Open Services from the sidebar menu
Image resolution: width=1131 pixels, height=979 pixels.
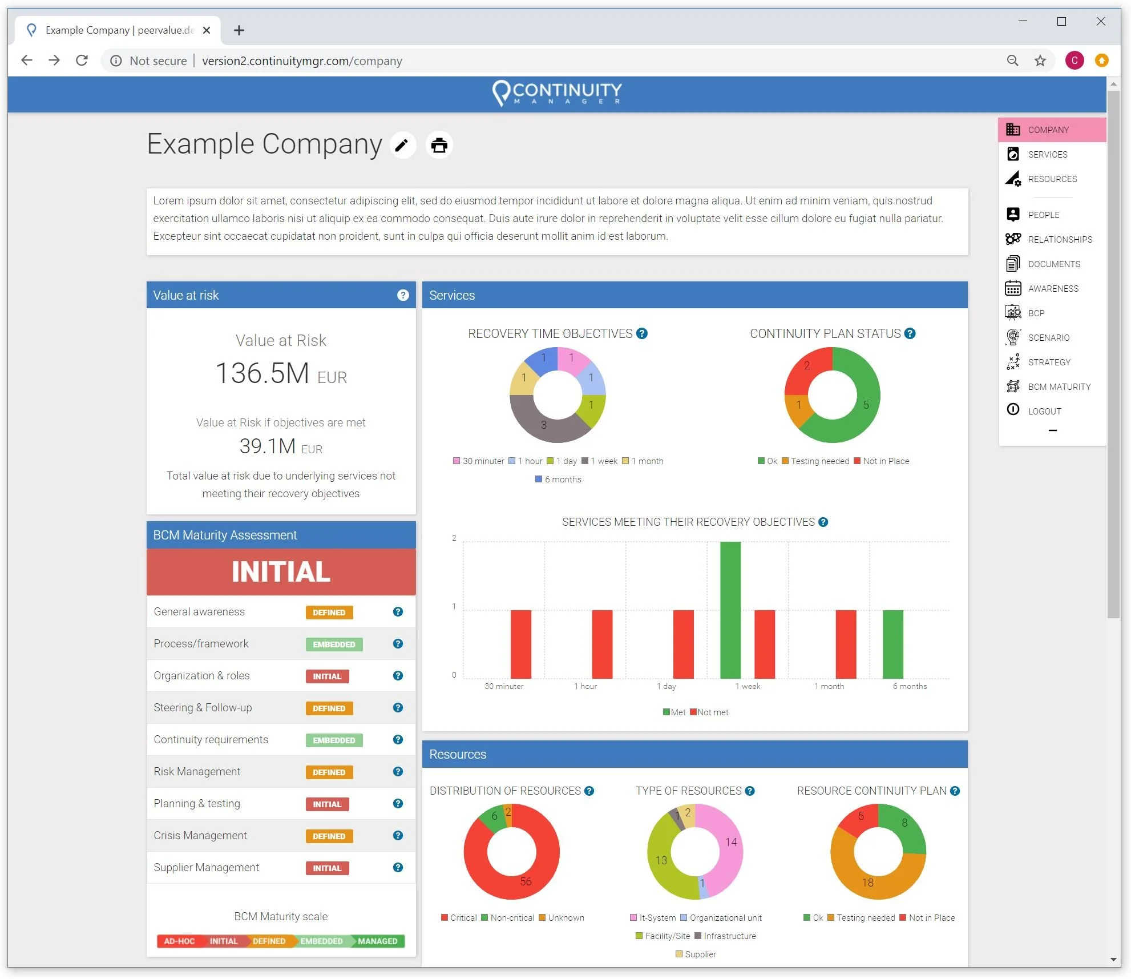coord(1047,154)
